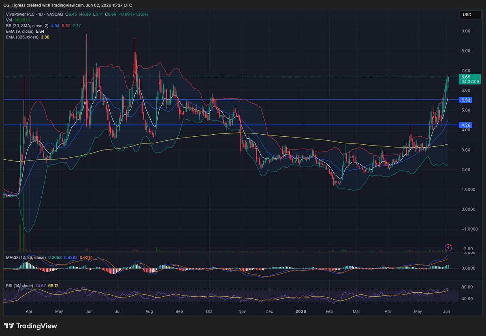Screen dimensions: 486x336
Task: Click the +0.09 (+1.36%) change value
Action: [132, 14]
